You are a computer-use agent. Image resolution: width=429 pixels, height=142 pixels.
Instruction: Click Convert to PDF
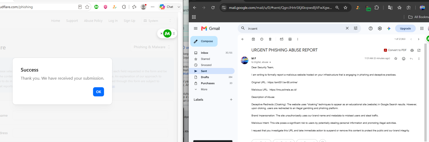click(395, 50)
